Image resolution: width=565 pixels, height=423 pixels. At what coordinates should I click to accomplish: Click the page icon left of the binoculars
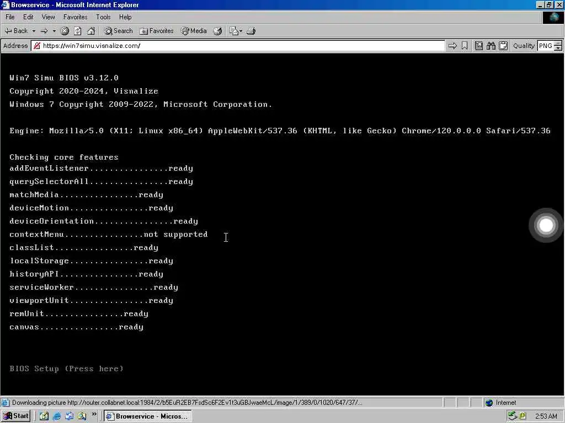coord(479,46)
